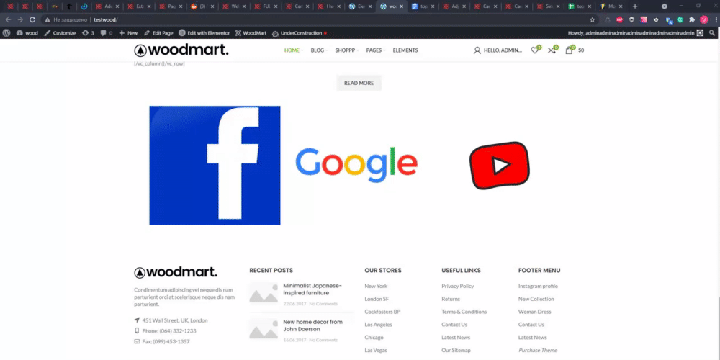Click the woodmart footer logo
This screenshot has width=720, height=360.
pyautogui.click(x=176, y=272)
